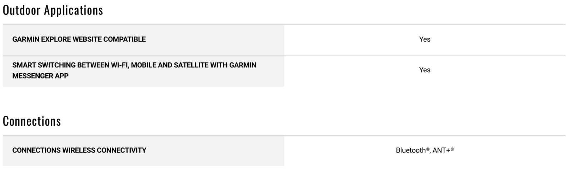Click the Yes value for smart switching

click(425, 70)
